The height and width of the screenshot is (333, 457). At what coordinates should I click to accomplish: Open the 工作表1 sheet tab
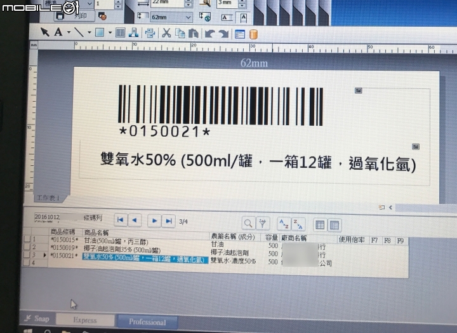coord(49,198)
